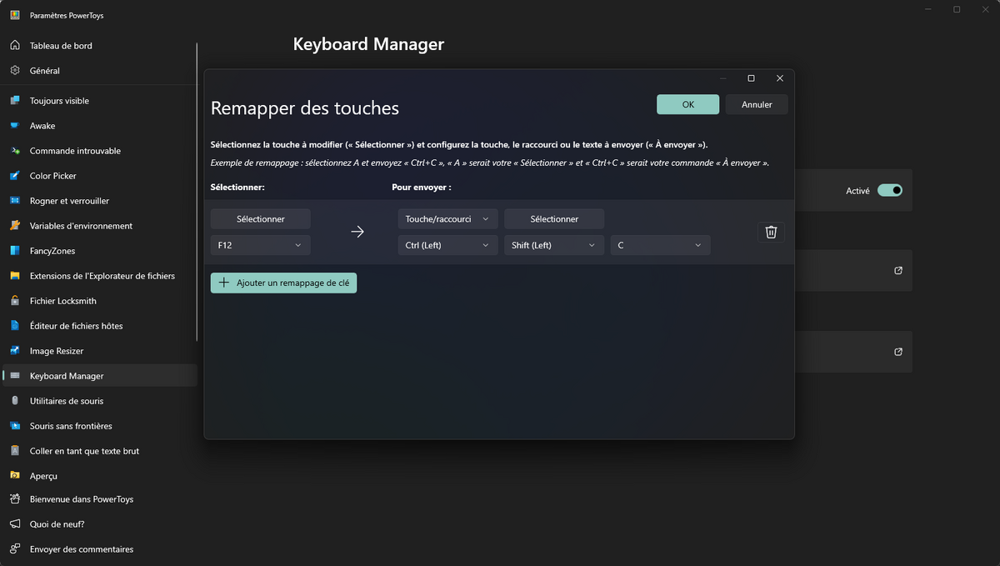Click the Général gear icon

click(15, 71)
